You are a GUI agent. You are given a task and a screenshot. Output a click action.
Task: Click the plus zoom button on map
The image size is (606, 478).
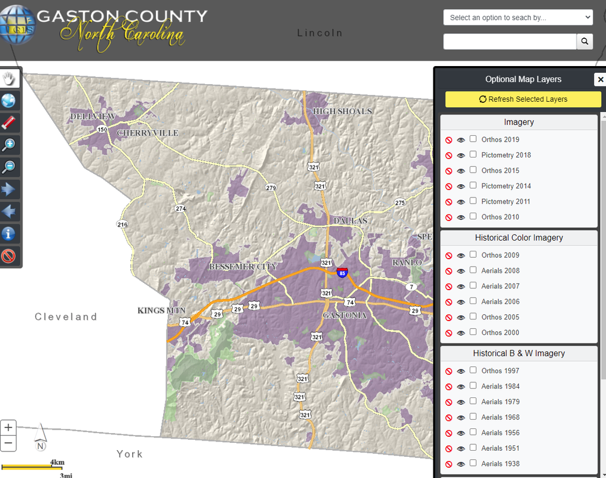click(8, 427)
